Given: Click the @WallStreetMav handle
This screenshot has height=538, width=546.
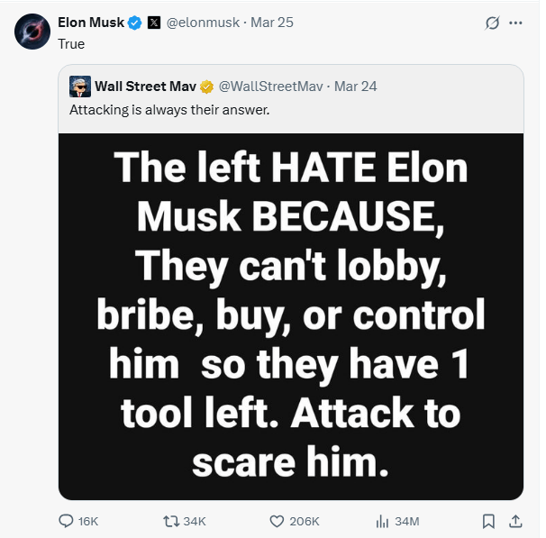Looking at the screenshot, I should tap(271, 87).
